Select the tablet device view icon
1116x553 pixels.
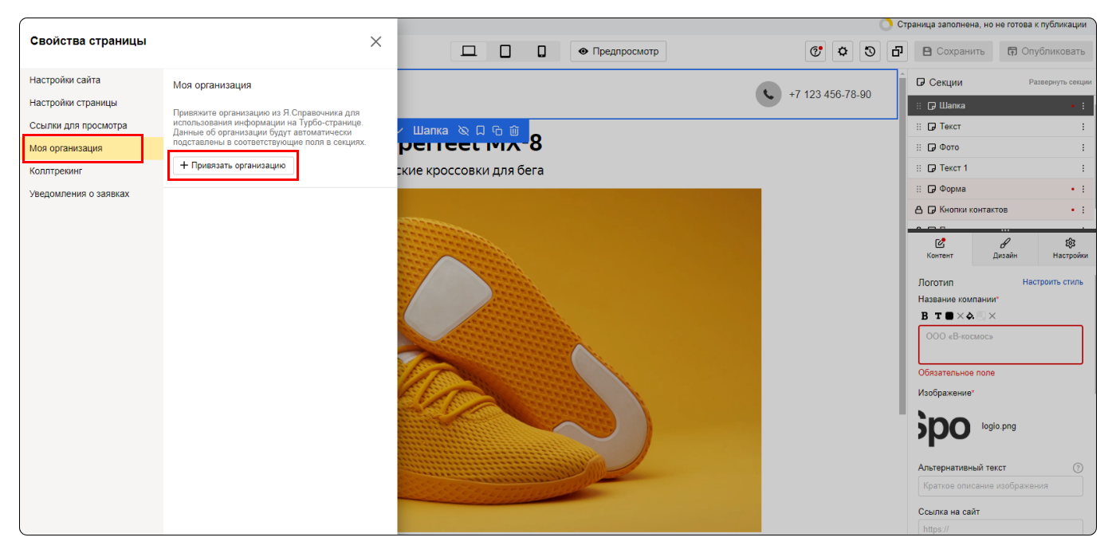(505, 52)
